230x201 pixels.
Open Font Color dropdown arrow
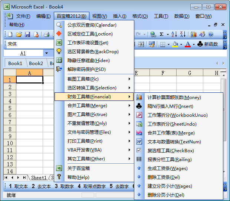194,44
